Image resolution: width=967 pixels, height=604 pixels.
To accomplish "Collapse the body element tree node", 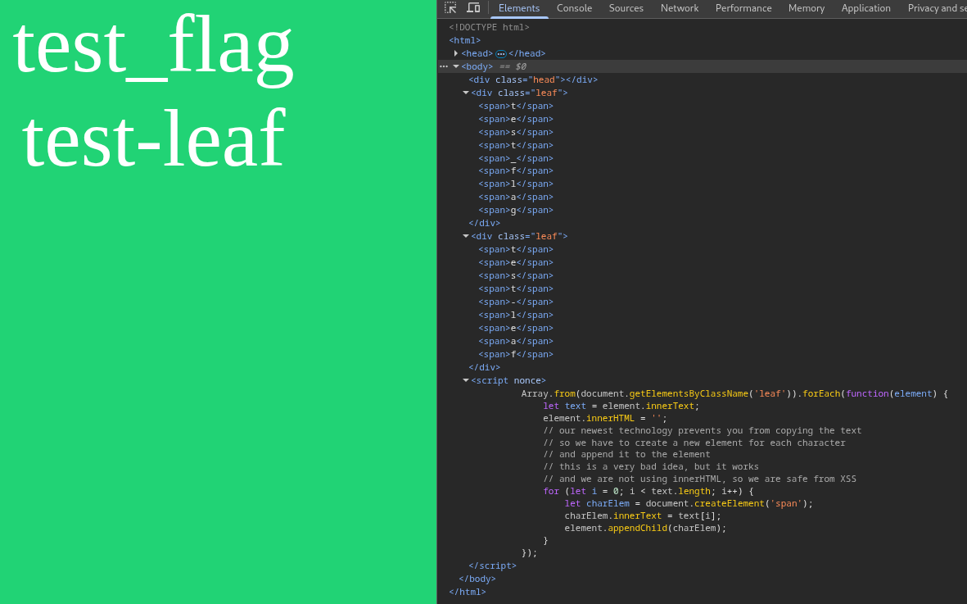I will pyautogui.click(x=456, y=66).
